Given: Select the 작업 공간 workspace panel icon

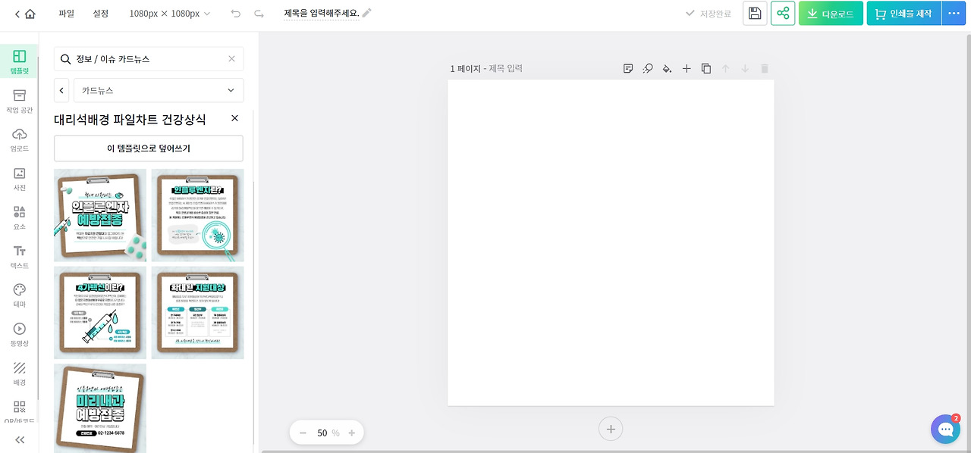Looking at the screenshot, I should 20,102.
